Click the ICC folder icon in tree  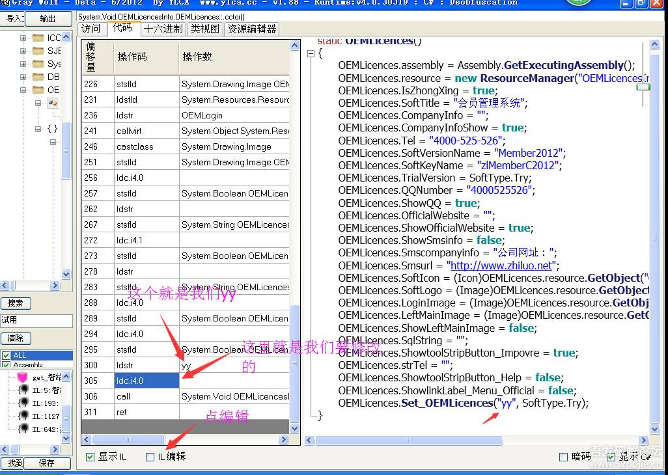(x=38, y=38)
